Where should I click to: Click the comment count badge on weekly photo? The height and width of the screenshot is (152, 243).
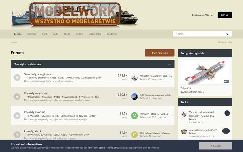click(x=226, y=82)
